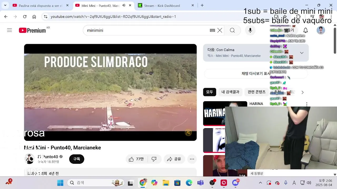Open Punto40 channel avatar
This screenshot has width=337, height=189.
pos(29,159)
